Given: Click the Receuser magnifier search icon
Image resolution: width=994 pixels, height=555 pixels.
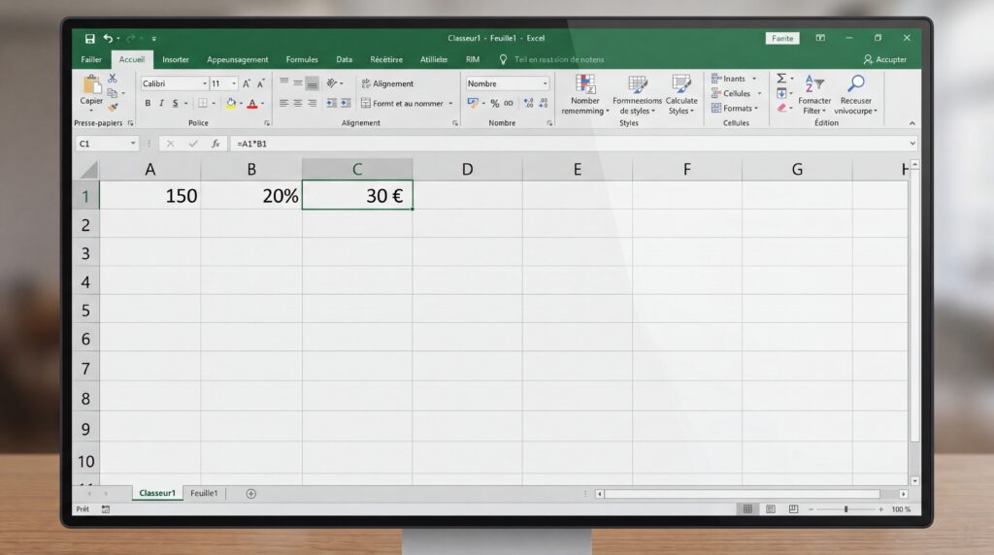Looking at the screenshot, I should 856,83.
